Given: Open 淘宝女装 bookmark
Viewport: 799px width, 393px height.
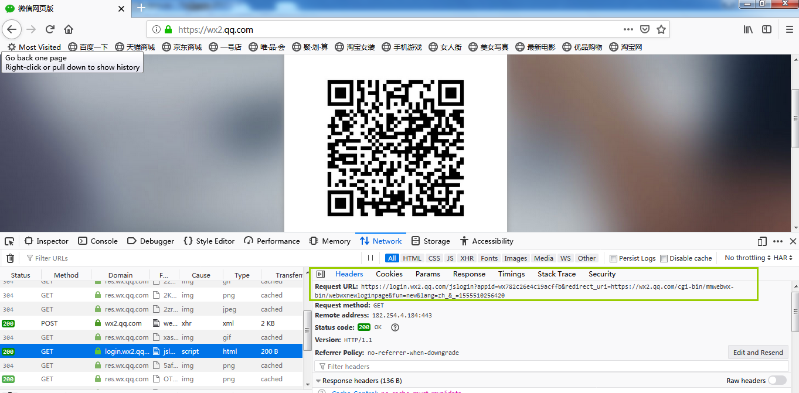Looking at the screenshot, I should pyautogui.click(x=355, y=47).
